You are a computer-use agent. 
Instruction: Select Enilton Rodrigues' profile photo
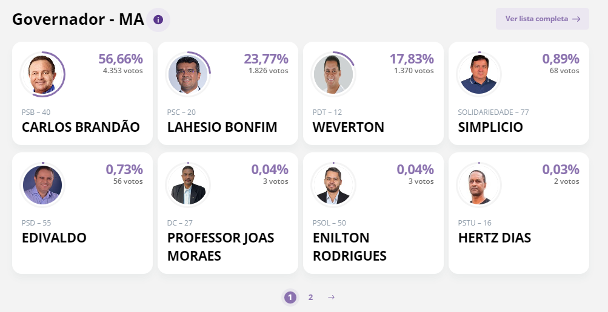[x=333, y=185]
